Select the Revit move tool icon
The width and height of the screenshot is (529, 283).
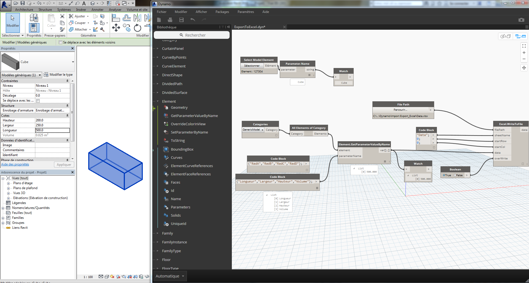[116, 28]
